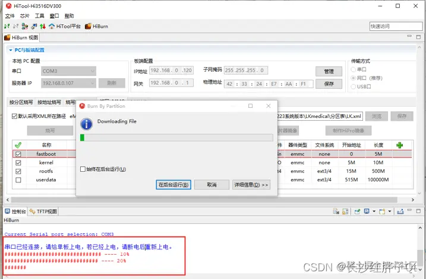
Task: Collapse the PC and board configuration section
Action: point(11,50)
